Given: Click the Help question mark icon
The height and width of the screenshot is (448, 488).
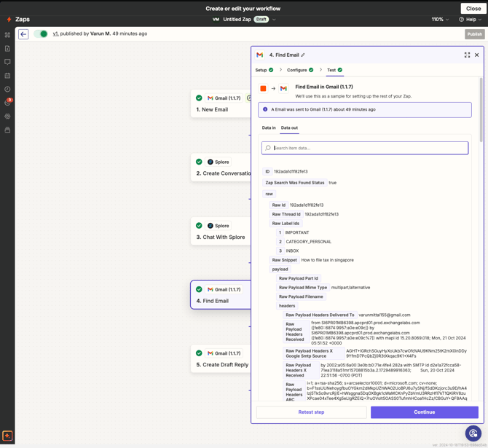Looking at the screenshot, I should [461, 19].
